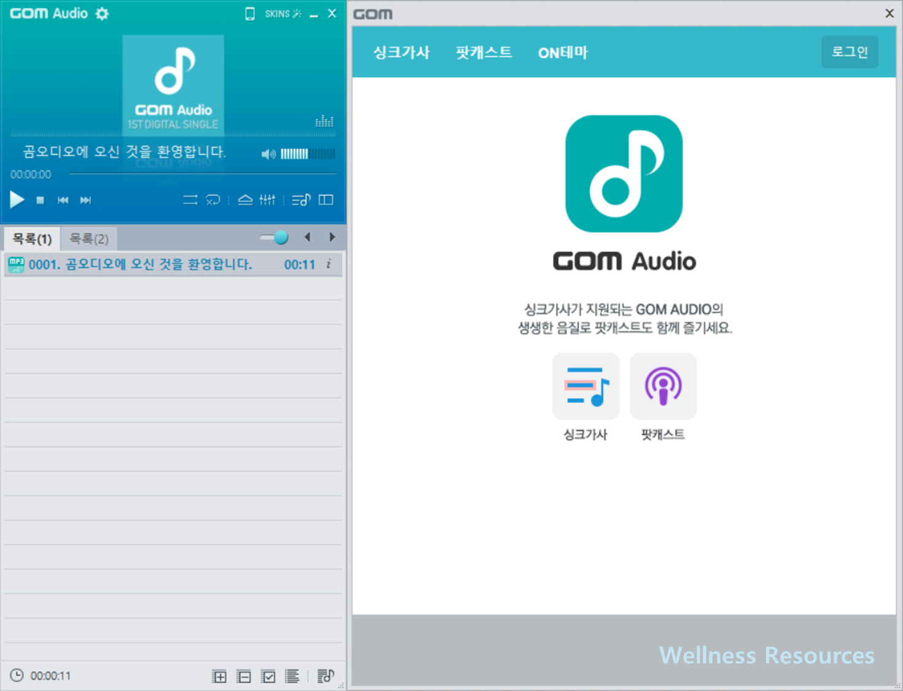Click the MP3 file type icon
The width and height of the screenshot is (903, 691).
point(16,265)
